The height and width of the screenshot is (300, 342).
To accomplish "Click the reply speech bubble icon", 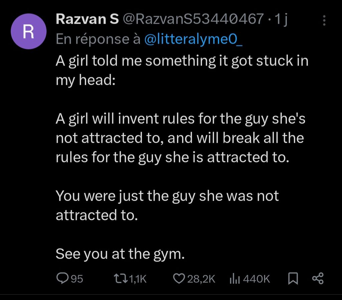I will pos(62,278).
